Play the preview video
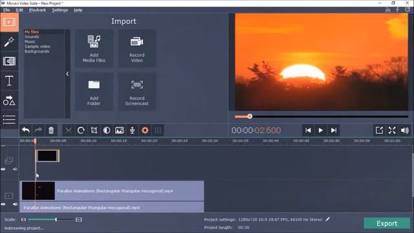Viewport: 414px width, 233px height. (321, 130)
